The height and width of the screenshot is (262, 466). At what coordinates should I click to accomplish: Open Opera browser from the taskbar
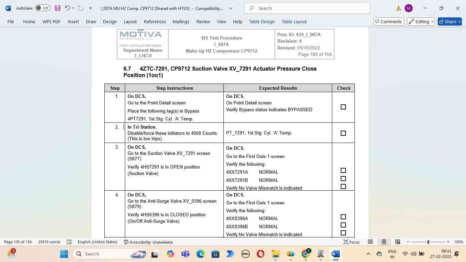coord(261,254)
